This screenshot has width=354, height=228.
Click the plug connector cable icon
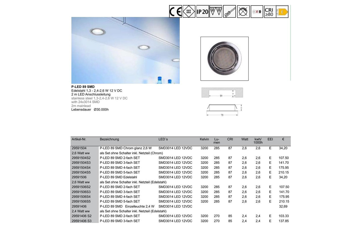[x=230, y=11]
